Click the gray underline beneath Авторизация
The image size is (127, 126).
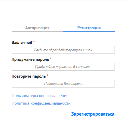pos(37,31)
